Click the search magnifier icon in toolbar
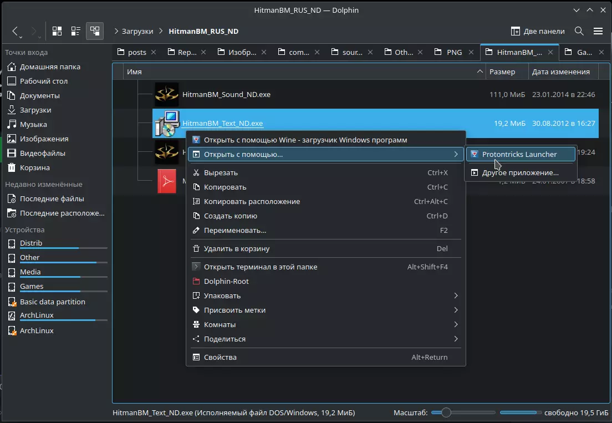Screen dimensions: 612x423 (579, 31)
